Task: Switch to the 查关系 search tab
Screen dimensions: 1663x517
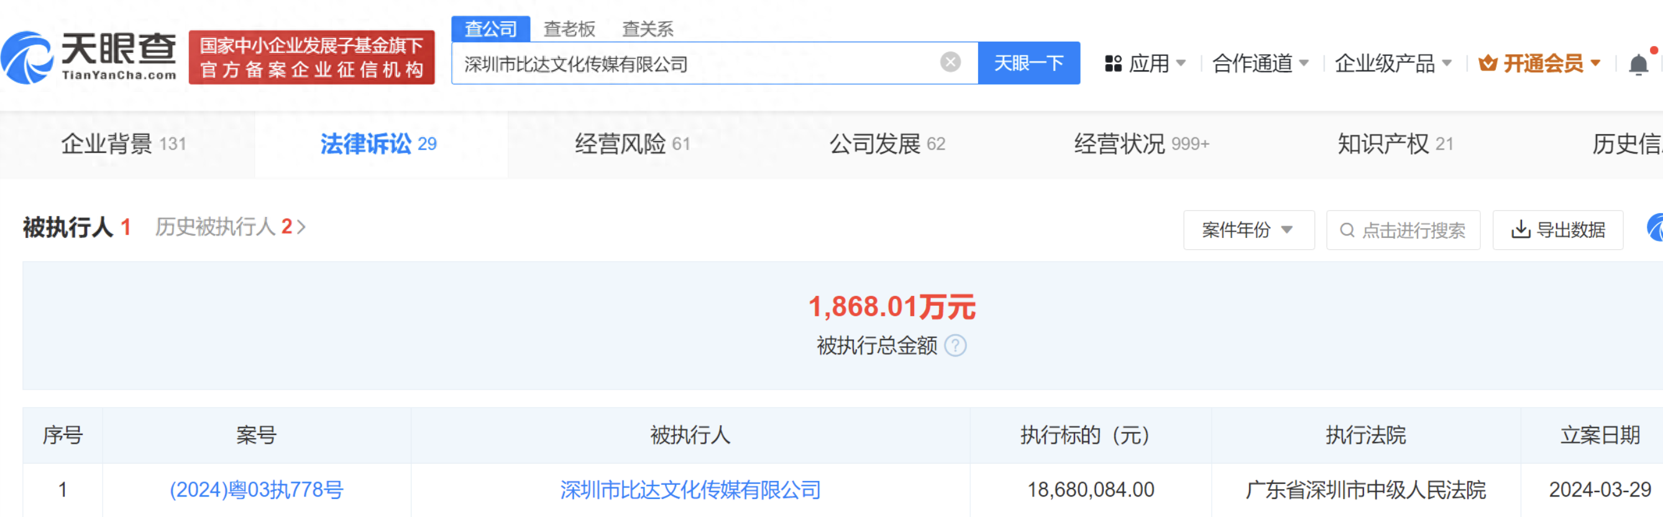Action: point(647,29)
